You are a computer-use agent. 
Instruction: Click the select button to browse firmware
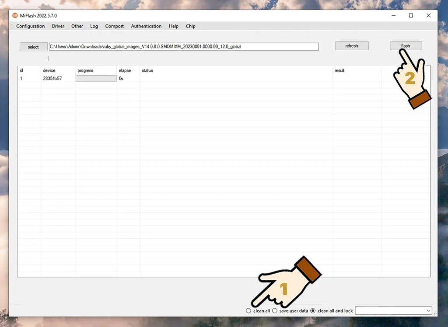(x=33, y=47)
